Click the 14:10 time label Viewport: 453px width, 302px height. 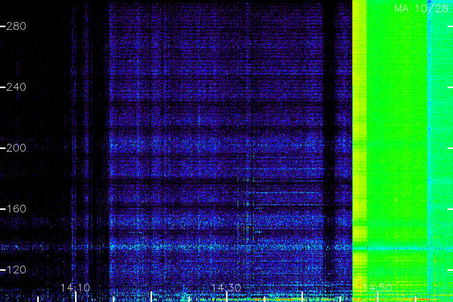point(75,288)
